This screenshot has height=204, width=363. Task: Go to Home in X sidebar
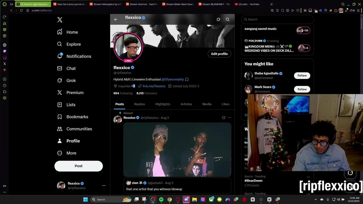point(67,32)
